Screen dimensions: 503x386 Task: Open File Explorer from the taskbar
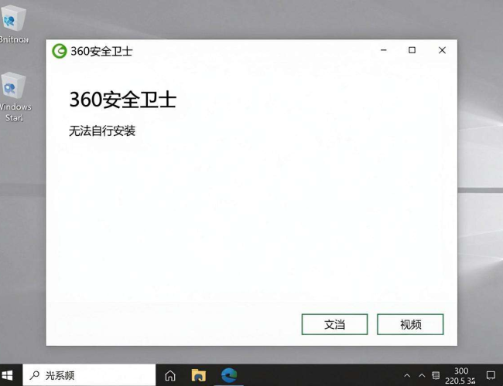199,375
